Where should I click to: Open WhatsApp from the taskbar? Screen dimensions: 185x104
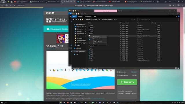tap(93, 103)
